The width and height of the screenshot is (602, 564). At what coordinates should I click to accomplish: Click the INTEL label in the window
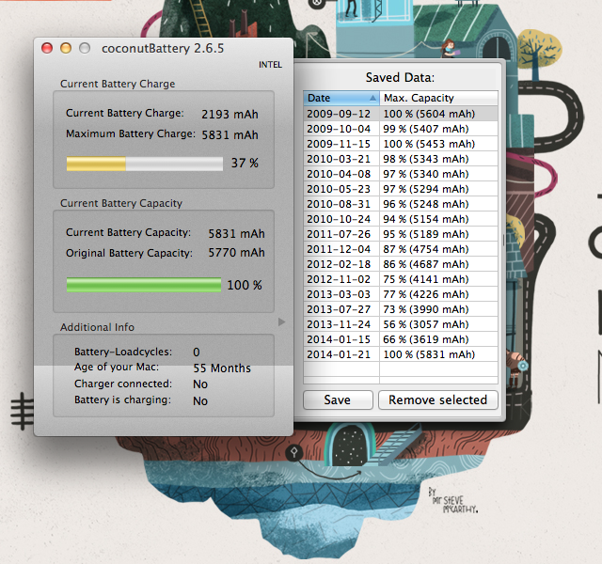point(270,65)
